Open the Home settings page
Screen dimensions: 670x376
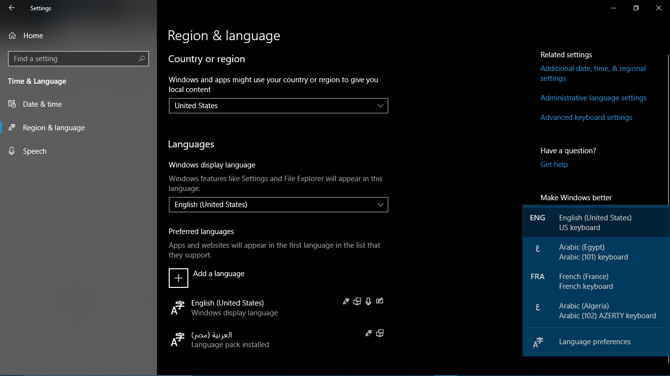(x=78, y=36)
